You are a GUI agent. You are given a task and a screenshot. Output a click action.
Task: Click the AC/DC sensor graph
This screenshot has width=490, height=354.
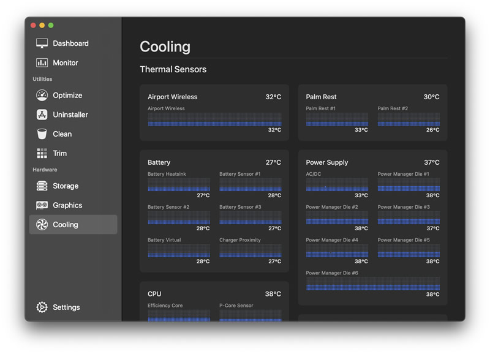point(337,184)
